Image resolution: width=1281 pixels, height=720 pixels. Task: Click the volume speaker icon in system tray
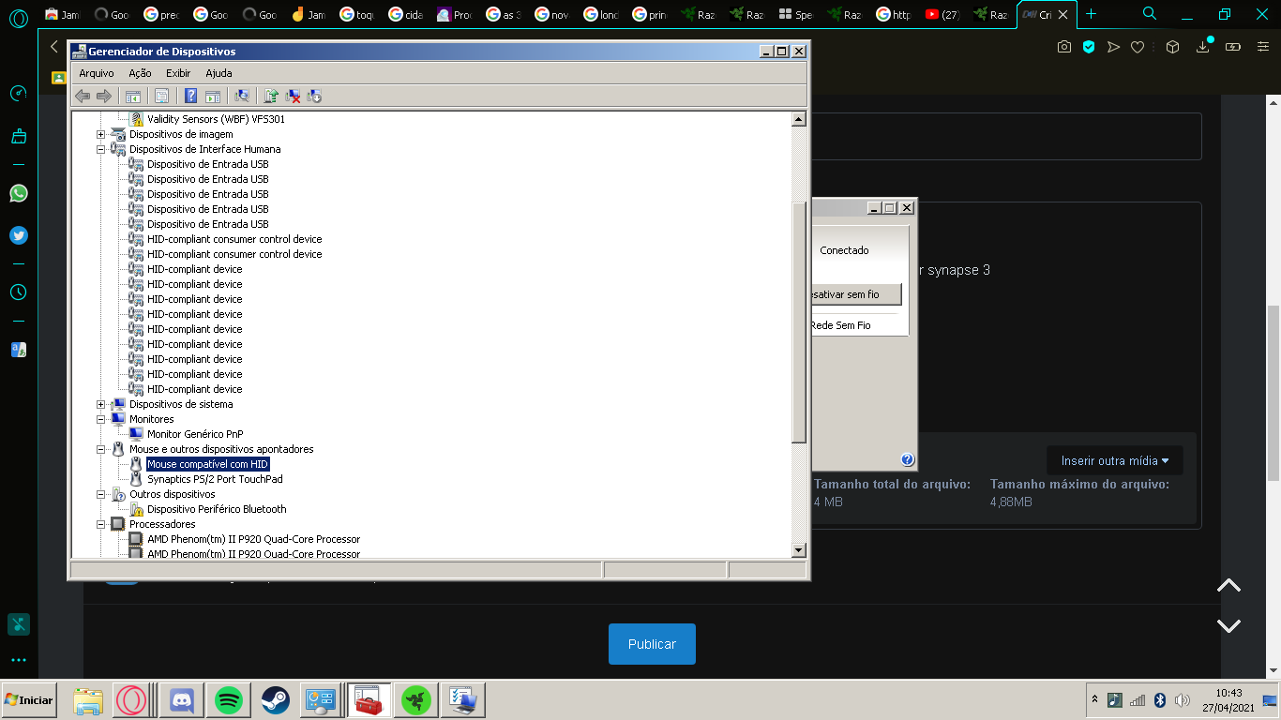(1182, 700)
